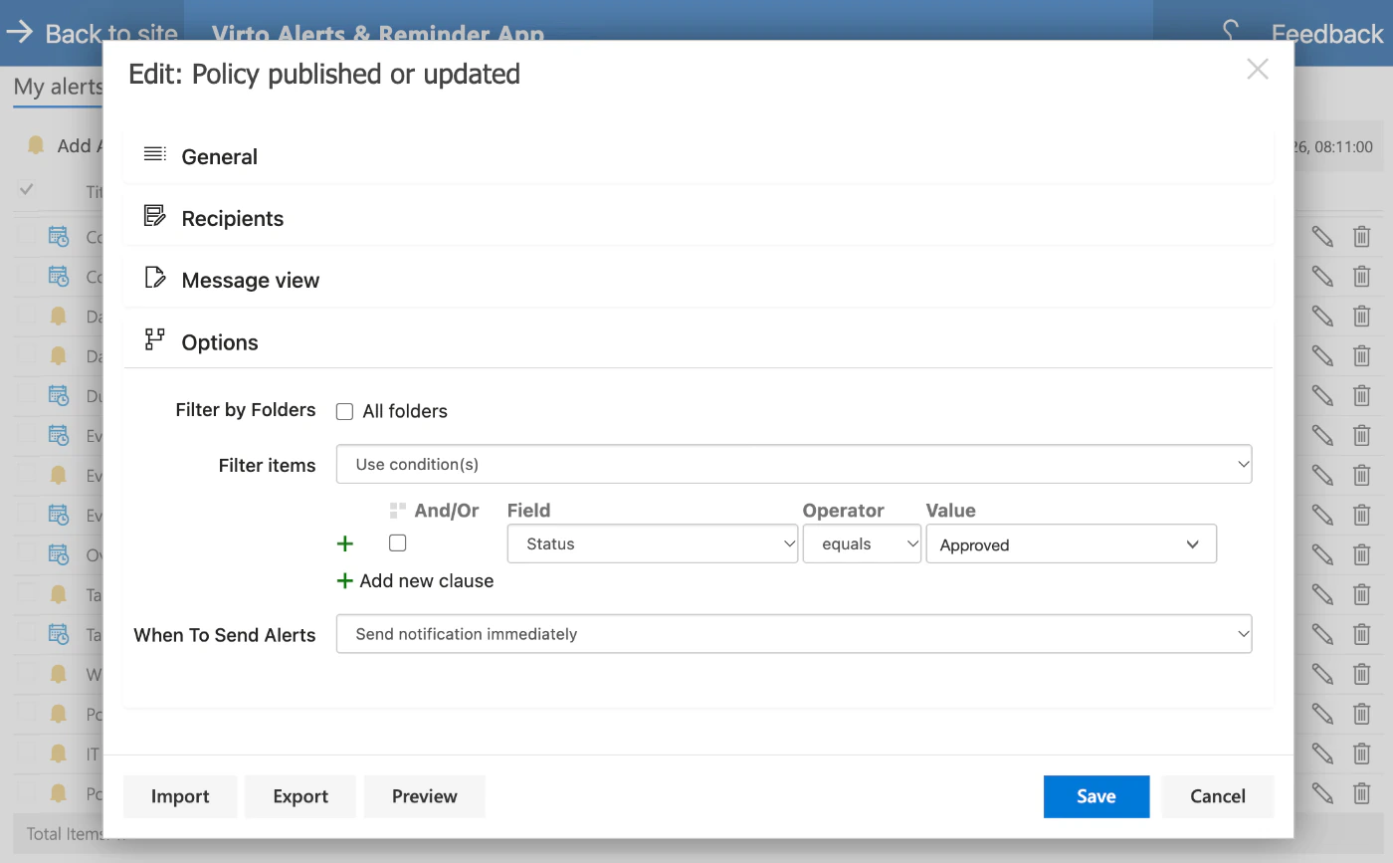Toggle the select-all checkmark in the alerts list header
The image size is (1393, 863).
[27, 189]
